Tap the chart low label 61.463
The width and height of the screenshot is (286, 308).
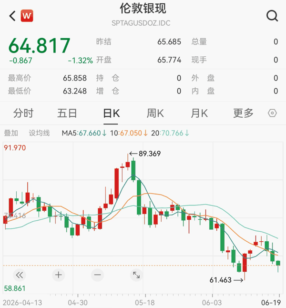(220, 280)
